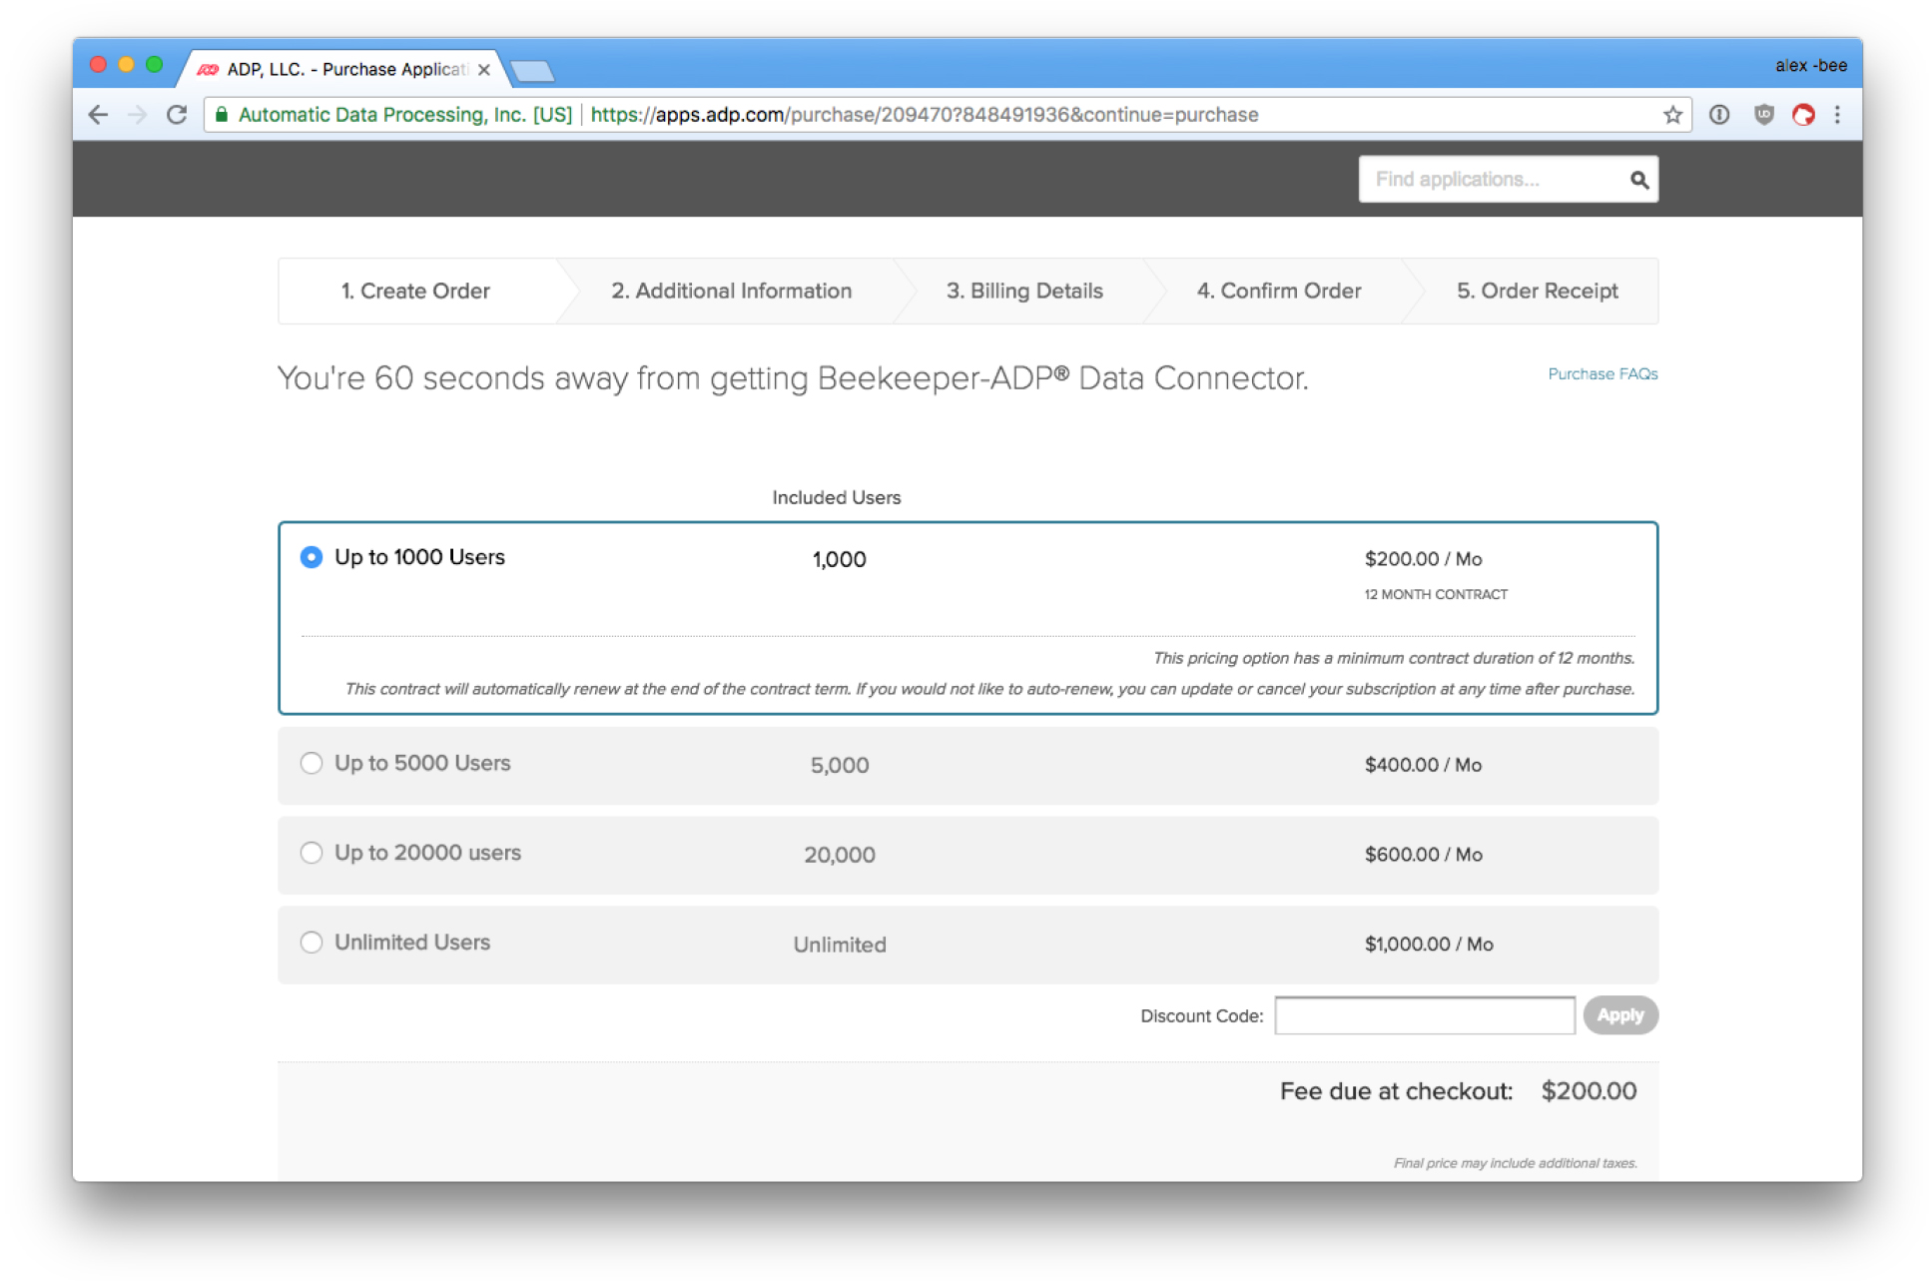1929x1281 pixels.
Task: Reload the page with refresh icon
Action: click(177, 115)
